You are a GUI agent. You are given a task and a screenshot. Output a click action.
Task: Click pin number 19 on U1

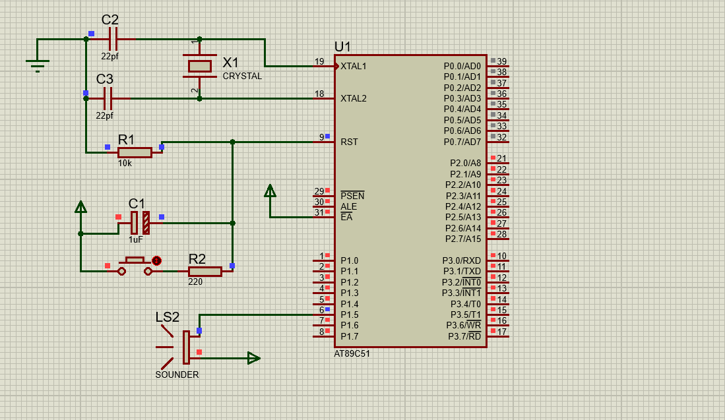point(319,61)
